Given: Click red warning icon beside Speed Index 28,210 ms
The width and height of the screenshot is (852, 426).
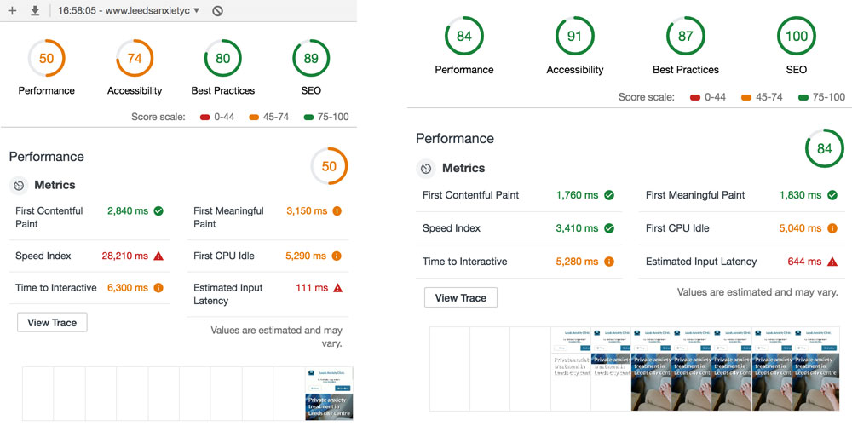Looking at the screenshot, I should [x=158, y=256].
